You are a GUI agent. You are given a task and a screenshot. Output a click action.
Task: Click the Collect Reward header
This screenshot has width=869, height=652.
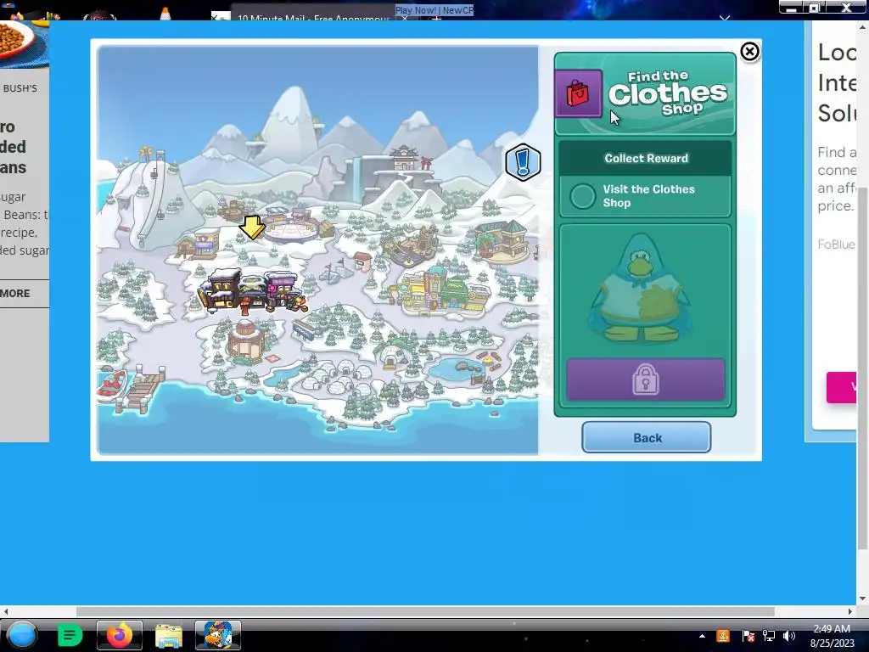pos(646,159)
